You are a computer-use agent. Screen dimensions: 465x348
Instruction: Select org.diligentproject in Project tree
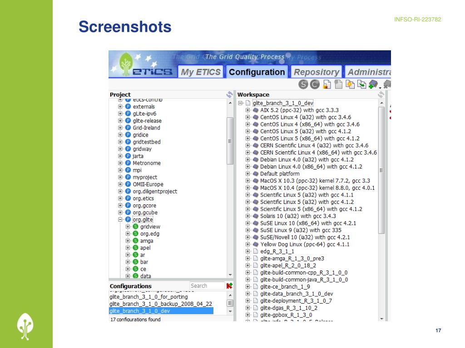(155, 191)
